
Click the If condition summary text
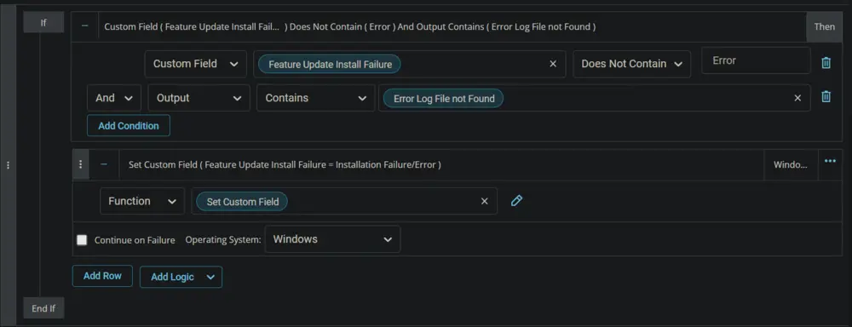(350, 26)
